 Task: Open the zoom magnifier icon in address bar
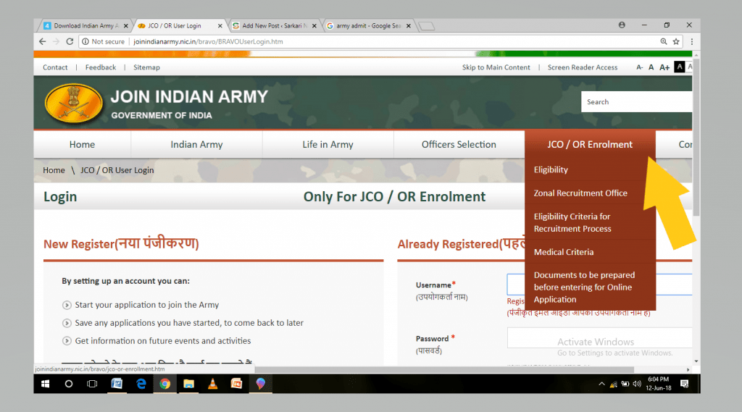click(x=664, y=41)
